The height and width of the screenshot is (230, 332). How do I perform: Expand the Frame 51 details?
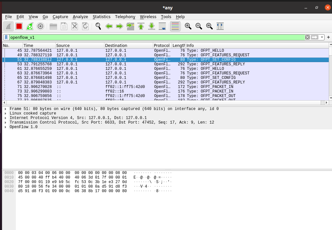(5, 109)
